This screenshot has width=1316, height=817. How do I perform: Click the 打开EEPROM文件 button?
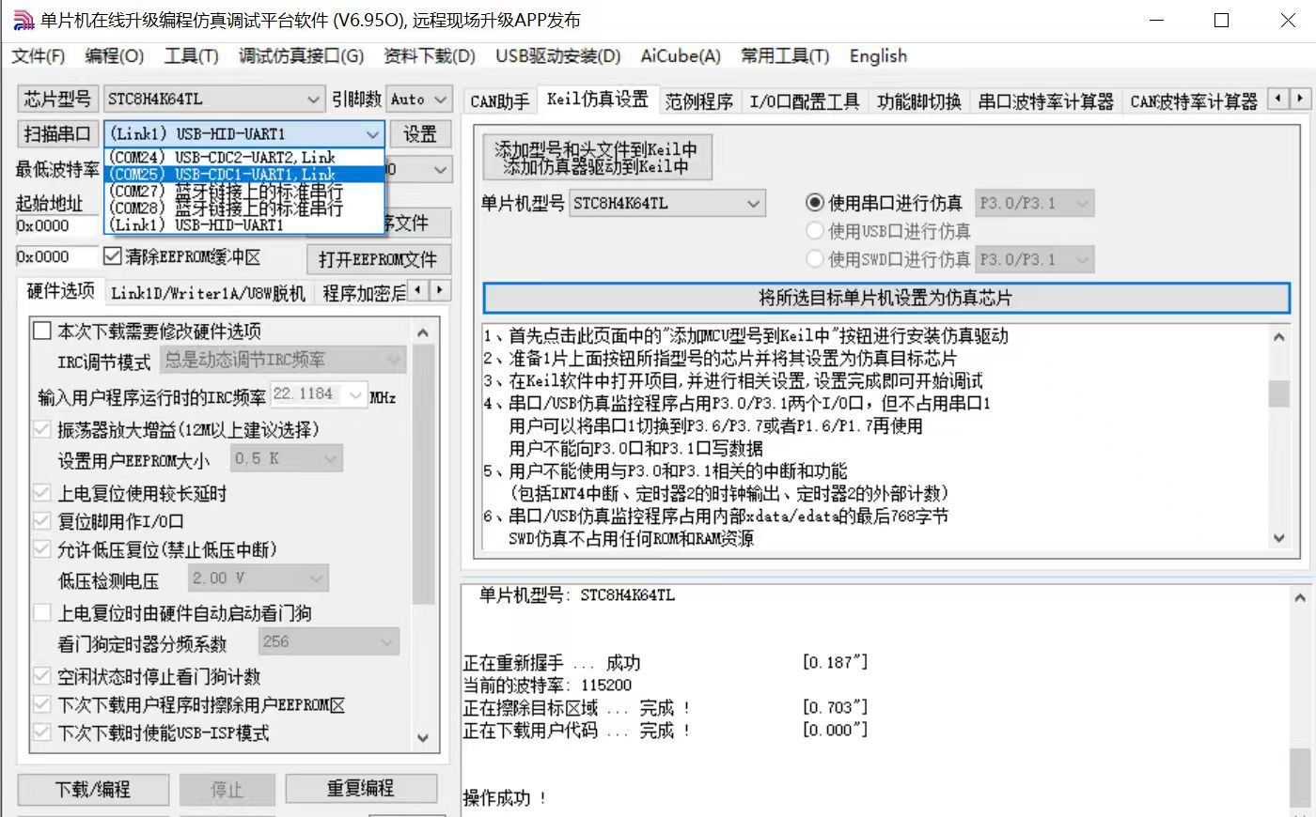[x=378, y=259]
